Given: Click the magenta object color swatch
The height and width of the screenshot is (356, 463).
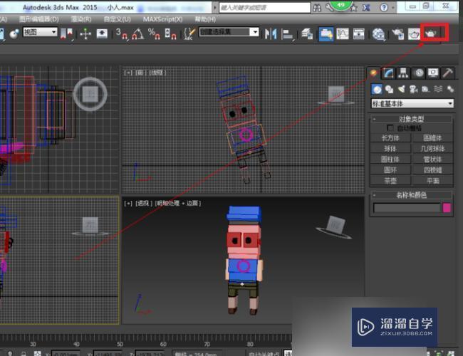Looking at the screenshot, I should pyautogui.click(x=447, y=208).
